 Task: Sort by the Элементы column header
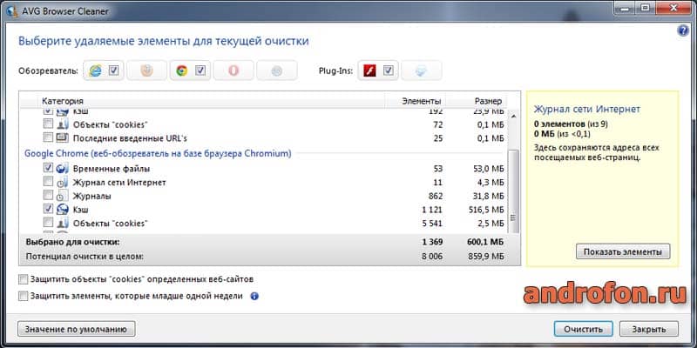[x=416, y=101]
